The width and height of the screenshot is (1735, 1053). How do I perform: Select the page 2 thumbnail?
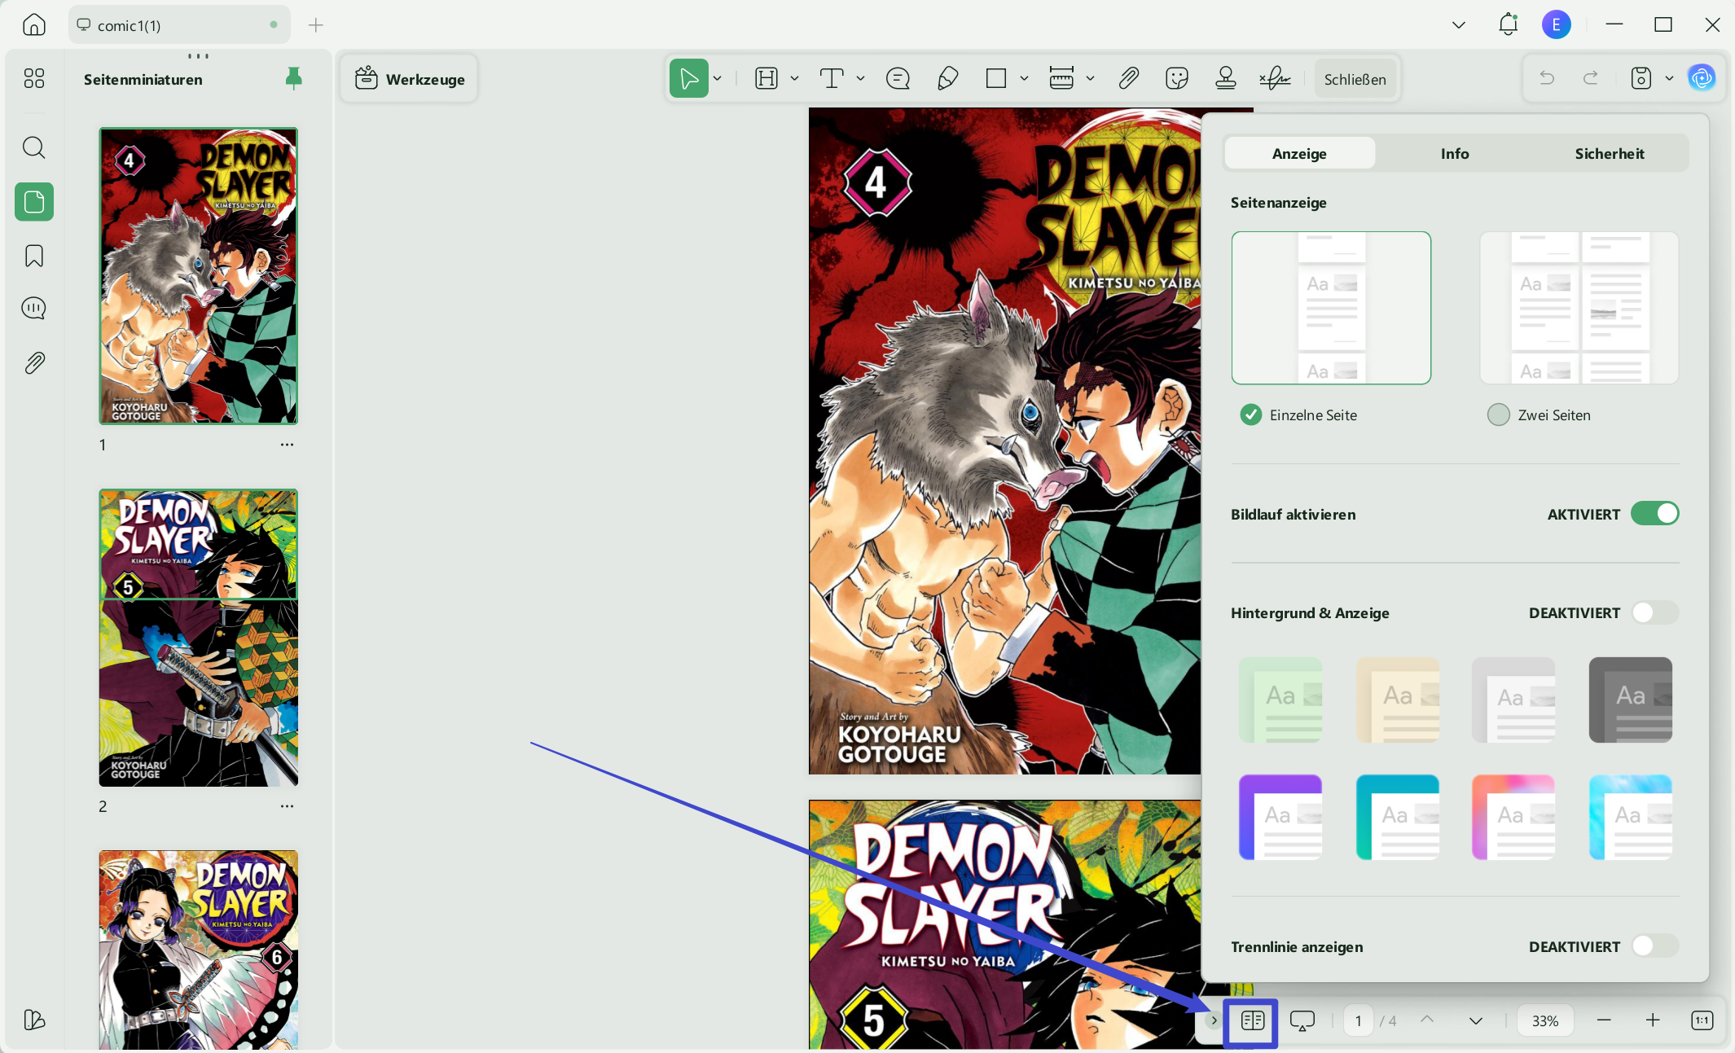(199, 638)
